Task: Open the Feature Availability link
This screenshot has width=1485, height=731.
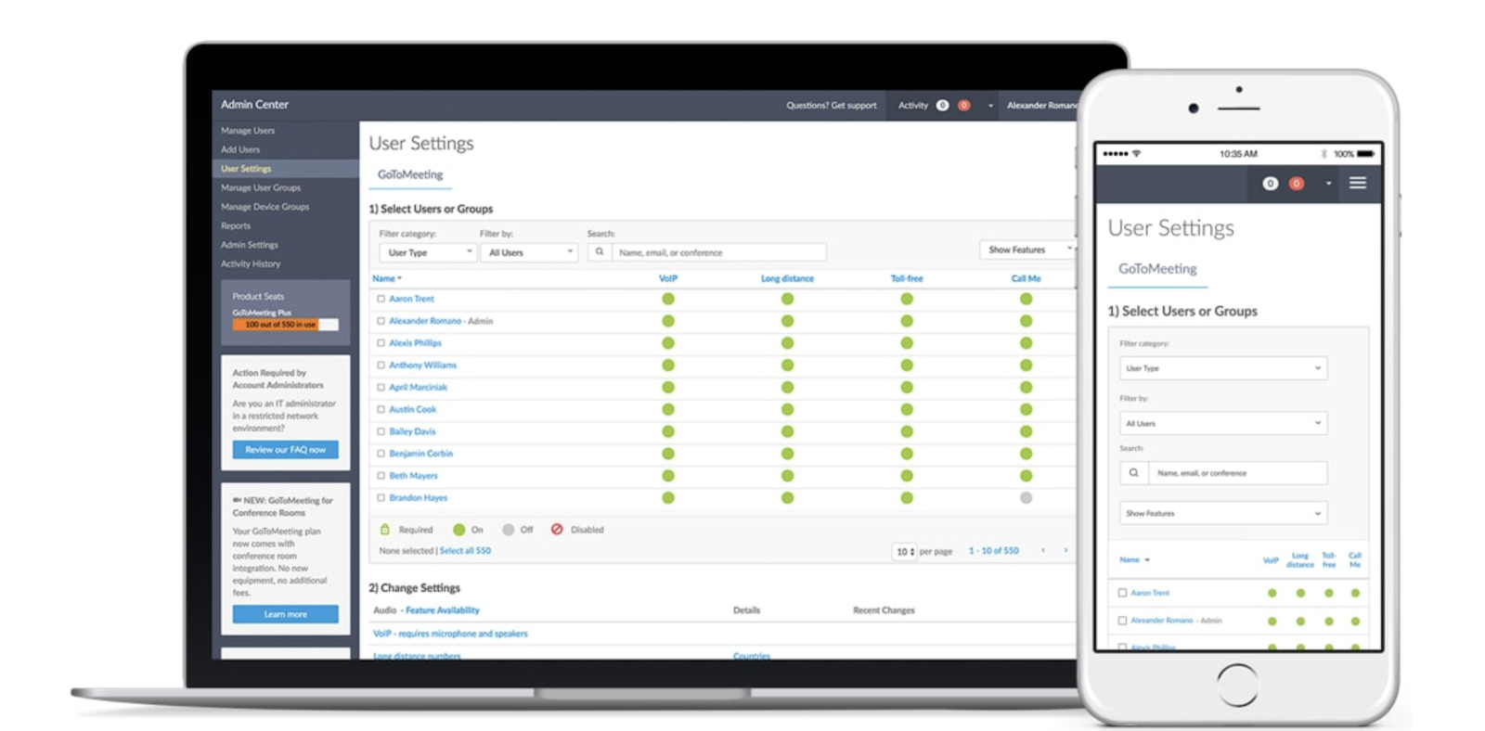Action: coord(443,610)
